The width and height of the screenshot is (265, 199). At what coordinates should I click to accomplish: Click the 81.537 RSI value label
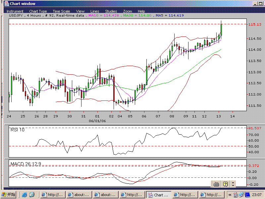click(x=255, y=128)
